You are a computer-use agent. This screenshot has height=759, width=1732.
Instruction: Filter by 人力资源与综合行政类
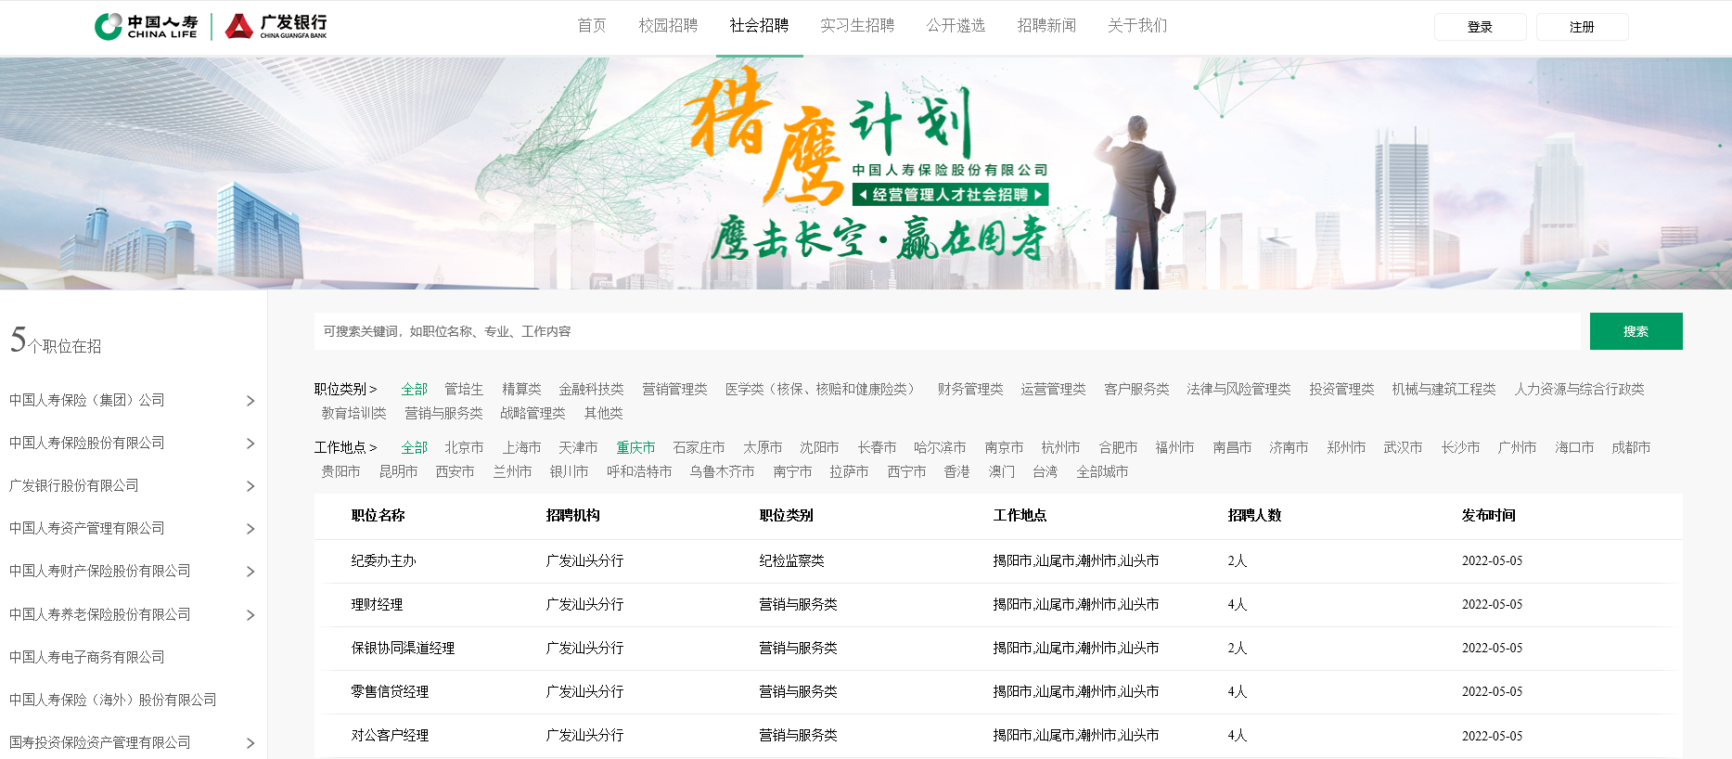click(1579, 389)
